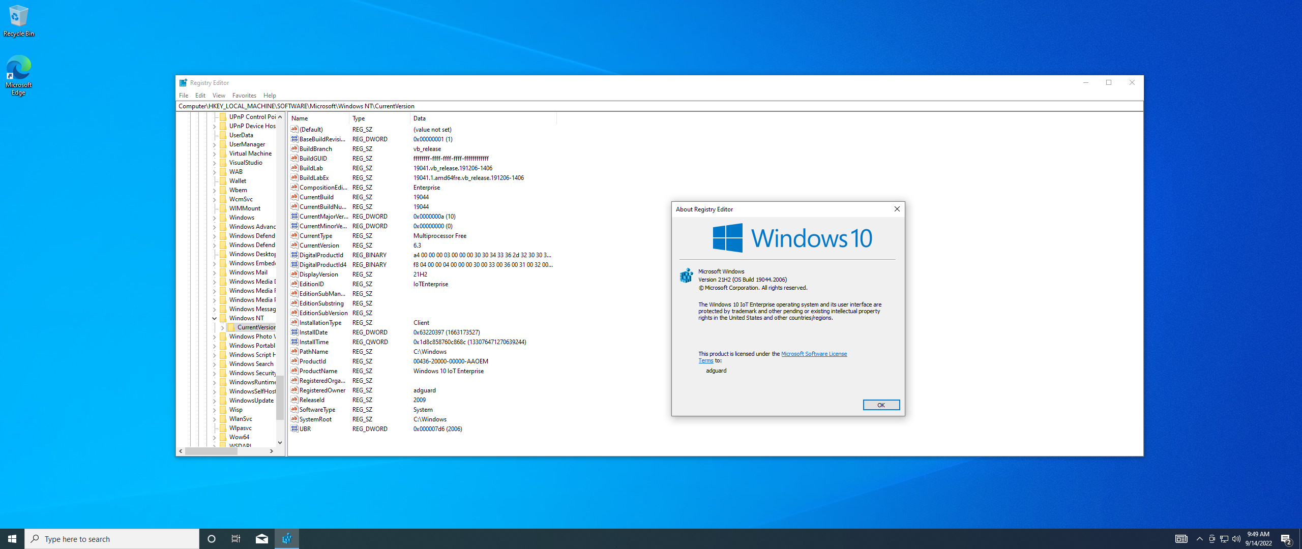Sort values by the Data column
Screen dimensions: 1302x549
pos(483,118)
